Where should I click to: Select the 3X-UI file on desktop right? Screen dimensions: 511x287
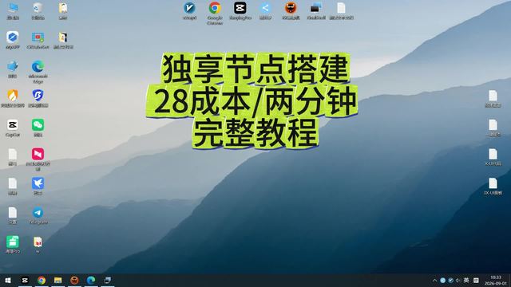493,186
